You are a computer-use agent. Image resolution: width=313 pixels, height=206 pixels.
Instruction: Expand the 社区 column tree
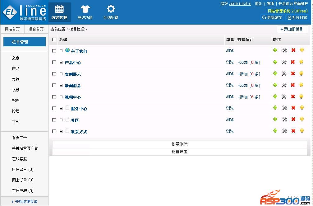(61, 120)
